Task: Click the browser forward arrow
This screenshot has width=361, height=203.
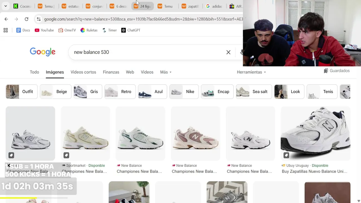Action: click(16, 19)
